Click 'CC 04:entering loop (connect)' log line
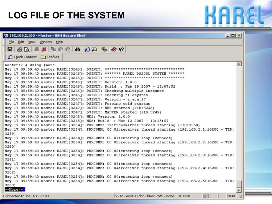The width and height of the screenshot is (272, 204). click(x=89, y=177)
